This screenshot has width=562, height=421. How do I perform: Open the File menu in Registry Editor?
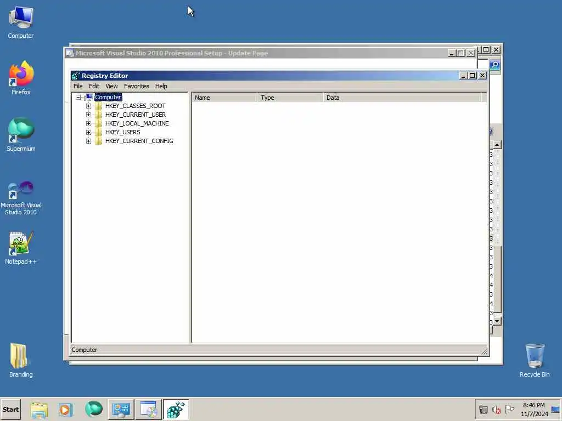click(78, 86)
